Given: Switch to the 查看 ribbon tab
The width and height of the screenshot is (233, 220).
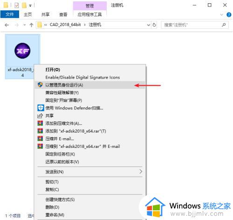Looking at the screenshot, I should [63, 14].
